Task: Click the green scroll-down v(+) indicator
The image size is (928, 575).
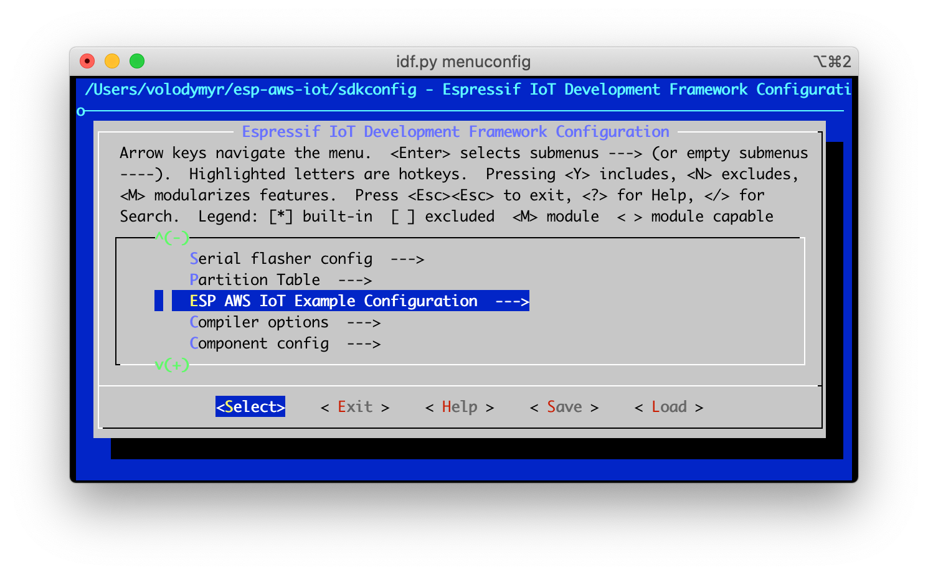Action: pos(172,365)
